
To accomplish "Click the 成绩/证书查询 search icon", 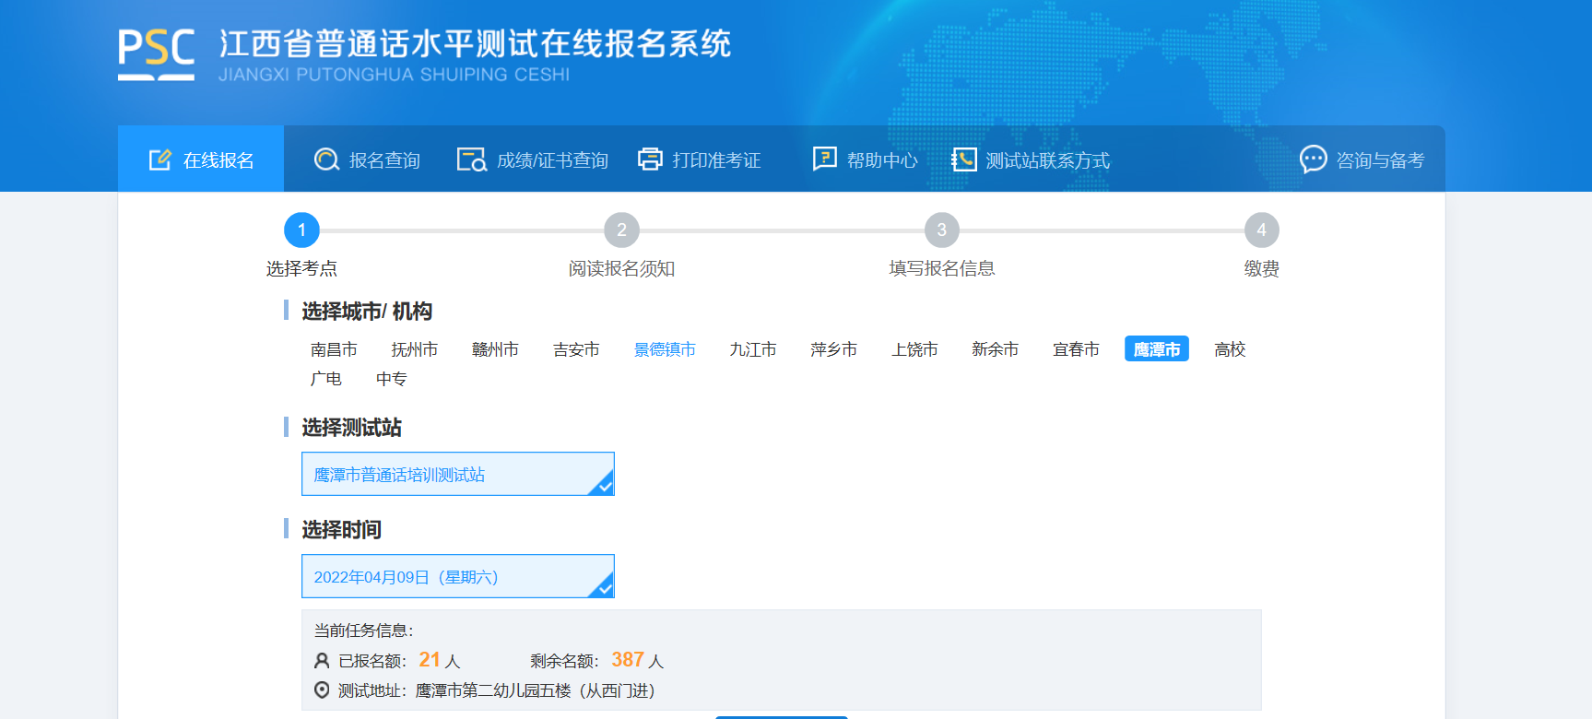I will click(472, 159).
